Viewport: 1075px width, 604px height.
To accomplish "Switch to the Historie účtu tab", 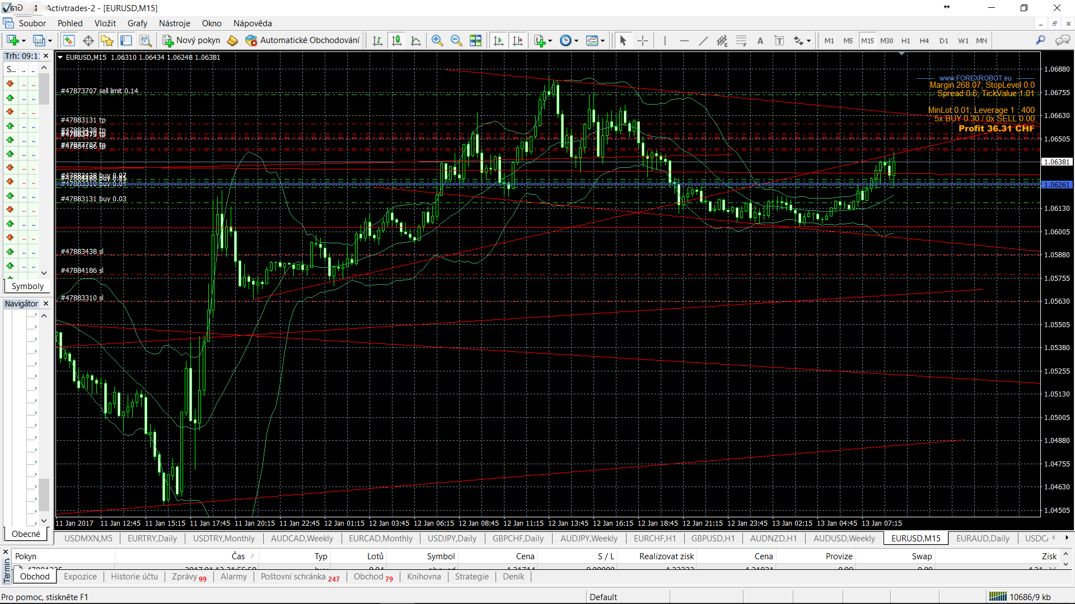I will coord(134,577).
